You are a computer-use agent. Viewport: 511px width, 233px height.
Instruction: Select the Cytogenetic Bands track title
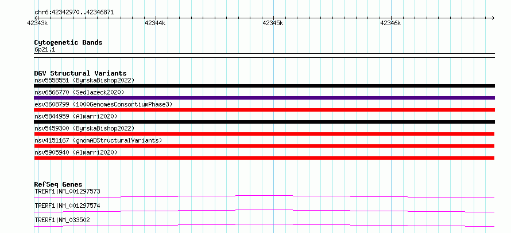tap(68, 42)
